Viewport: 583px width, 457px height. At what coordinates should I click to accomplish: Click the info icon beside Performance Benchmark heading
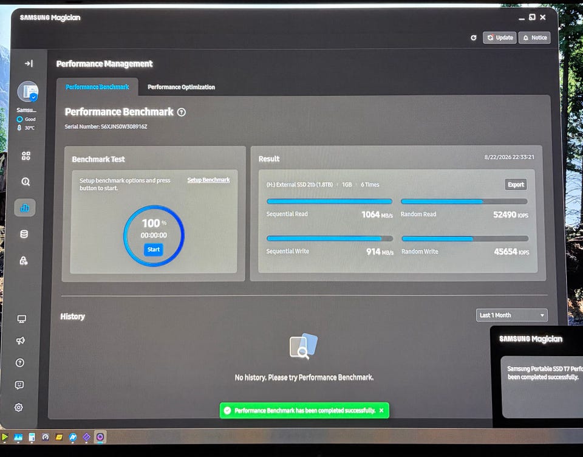(182, 112)
